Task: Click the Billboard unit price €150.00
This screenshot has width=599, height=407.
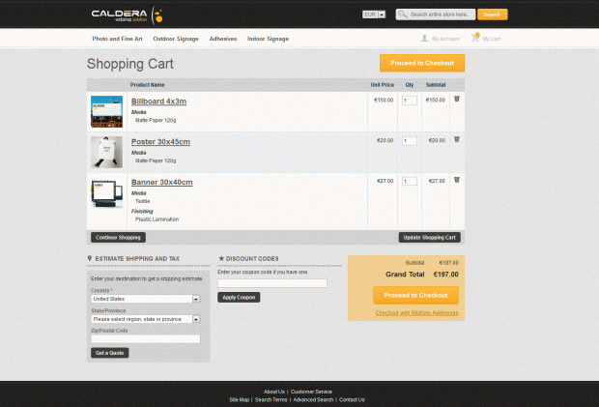Action: point(384,101)
